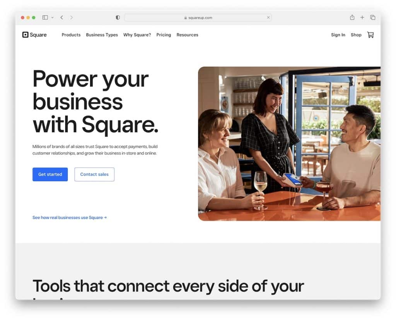Viewport: 396px width, 320px height.
Task: Click the green full-screen window button
Action: point(34,18)
